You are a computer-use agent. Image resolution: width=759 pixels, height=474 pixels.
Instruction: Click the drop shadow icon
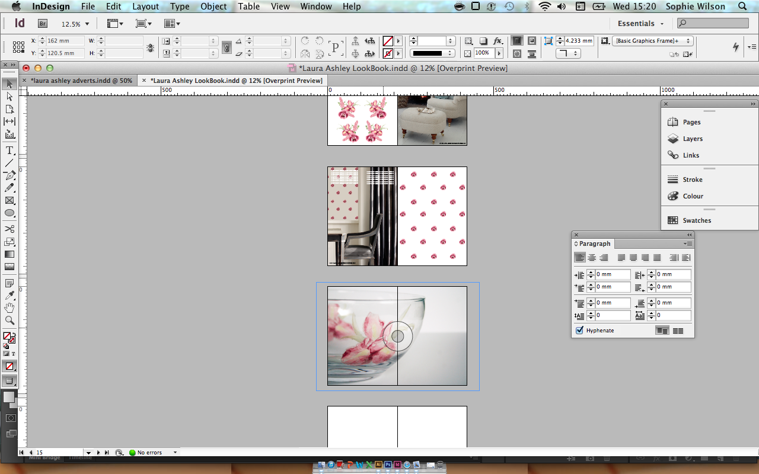(483, 41)
